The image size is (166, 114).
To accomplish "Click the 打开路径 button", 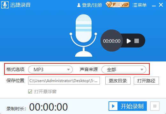I will pyautogui.click(x=146, y=81).
